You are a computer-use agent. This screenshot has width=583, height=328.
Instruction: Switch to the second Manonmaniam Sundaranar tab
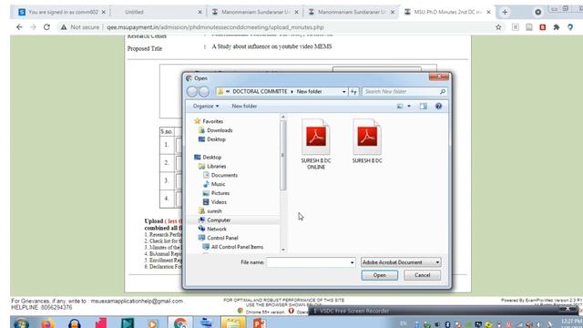tap(351, 12)
